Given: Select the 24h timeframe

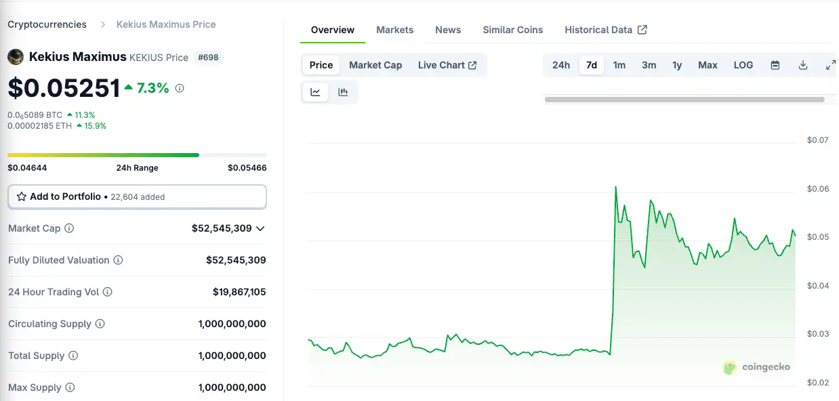Looking at the screenshot, I should pyautogui.click(x=561, y=65).
